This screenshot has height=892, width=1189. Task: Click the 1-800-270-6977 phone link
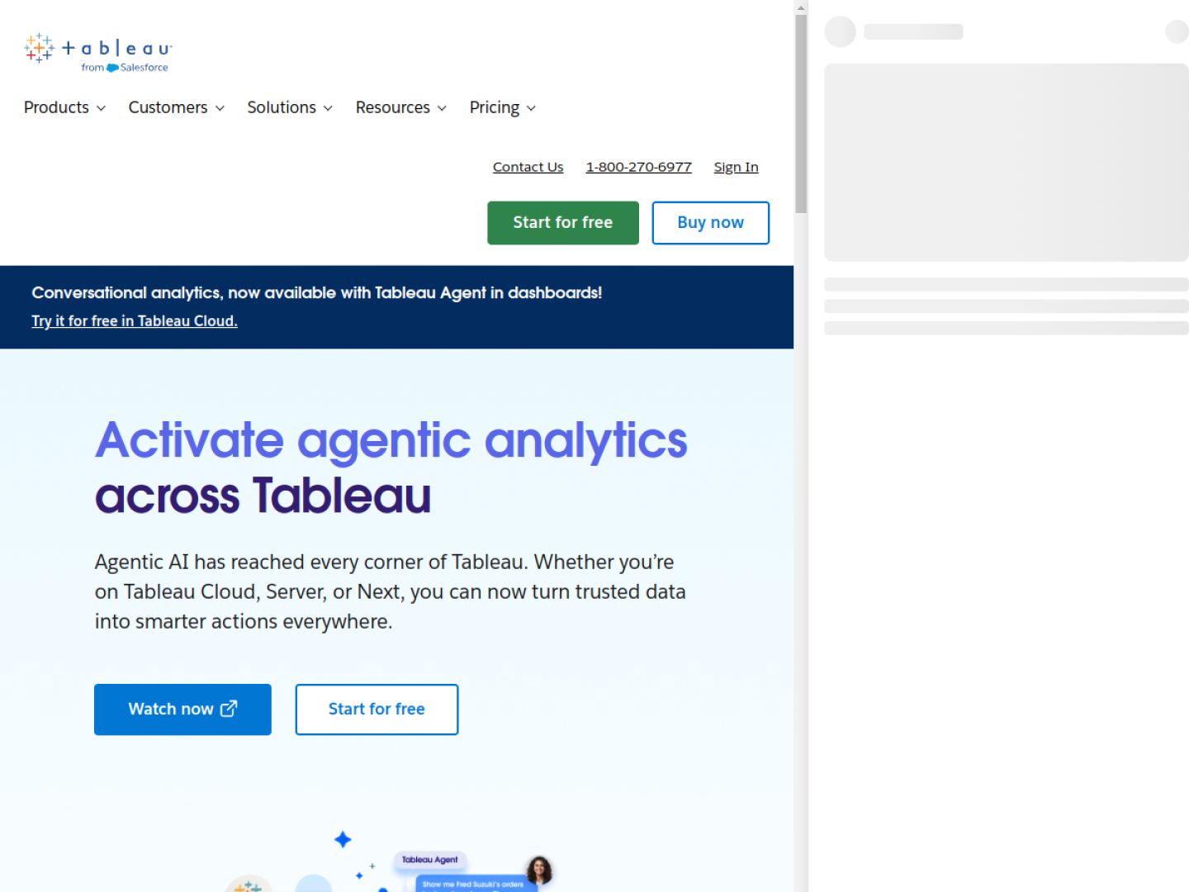pyautogui.click(x=638, y=167)
